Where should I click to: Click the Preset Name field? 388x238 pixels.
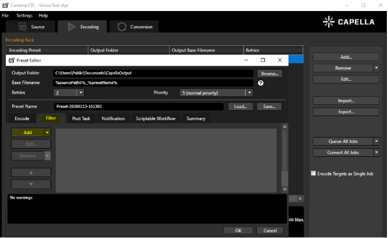pos(139,106)
